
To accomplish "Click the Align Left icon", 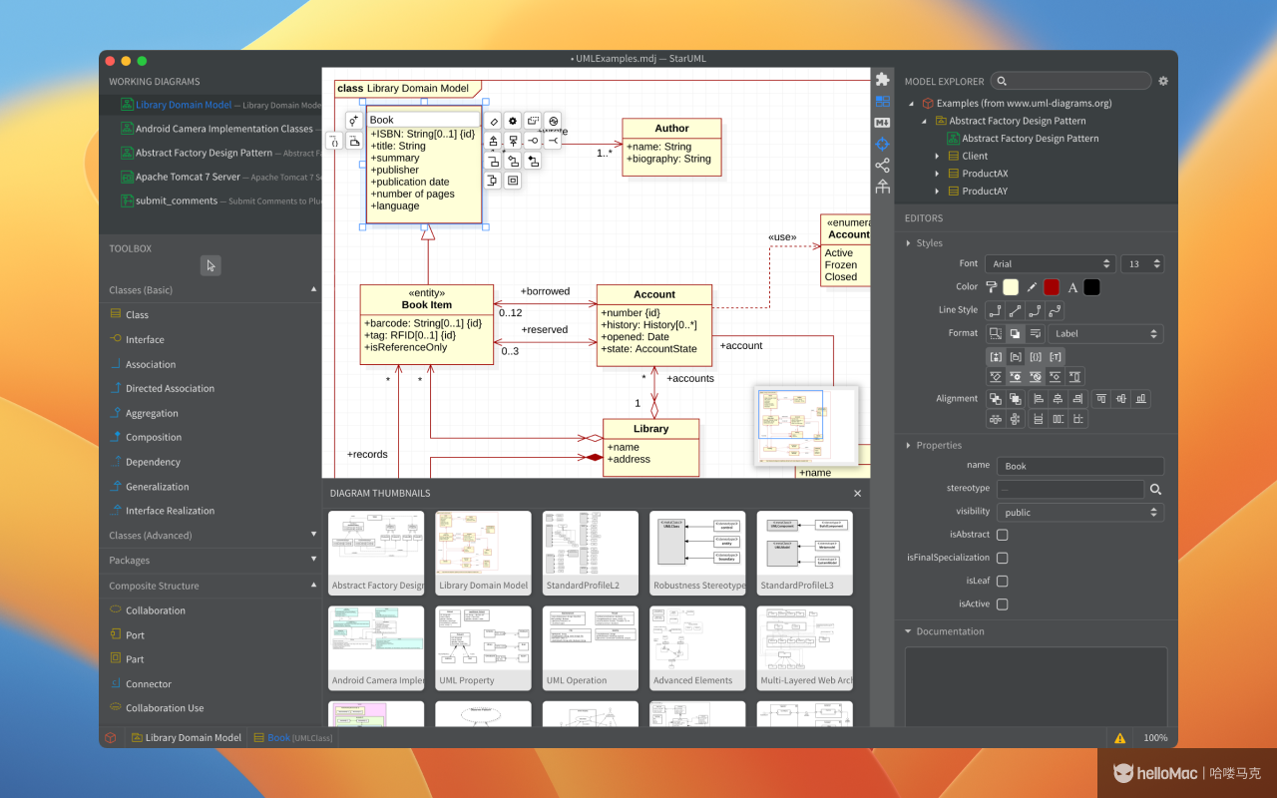I will 1038,398.
